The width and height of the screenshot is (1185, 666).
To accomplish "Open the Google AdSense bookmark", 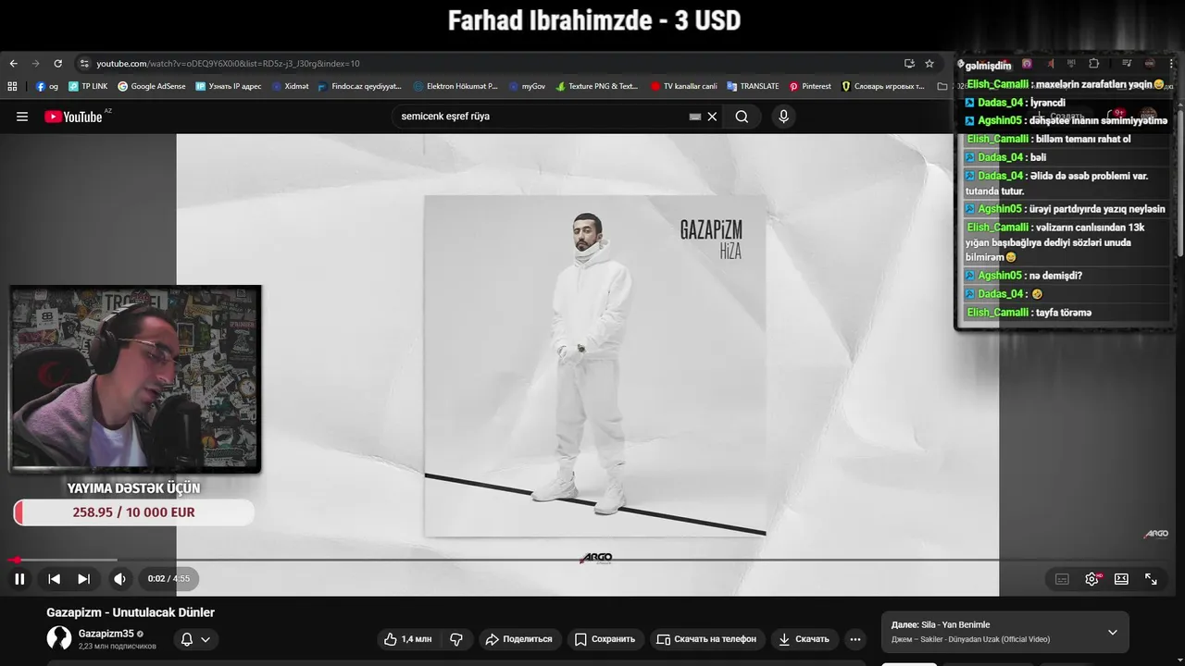I will [x=151, y=86].
